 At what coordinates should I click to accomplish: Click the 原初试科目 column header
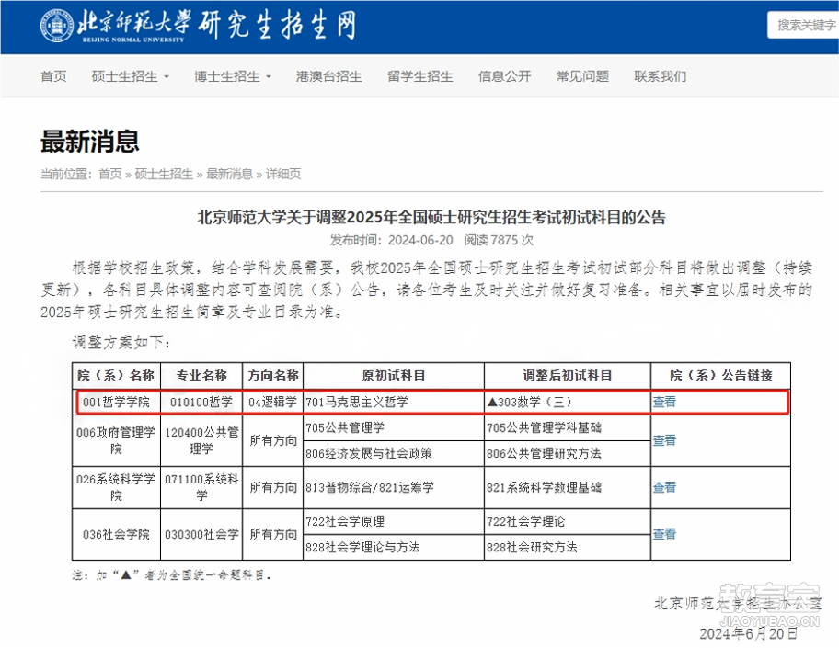pyautogui.click(x=394, y=375)
